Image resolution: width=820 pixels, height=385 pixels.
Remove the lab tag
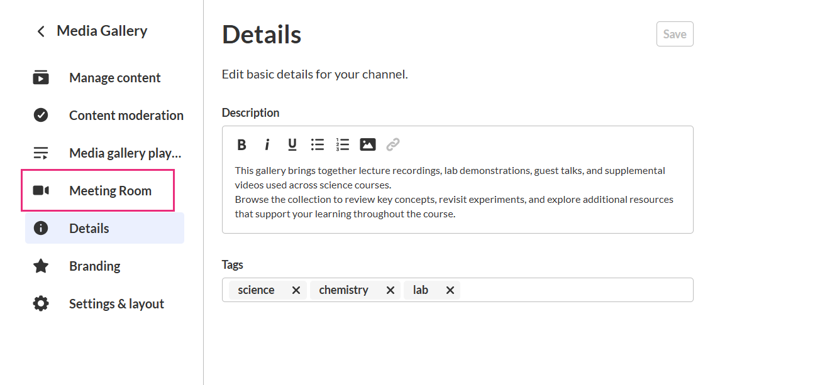pyautogui.click(x=450, y=290)
